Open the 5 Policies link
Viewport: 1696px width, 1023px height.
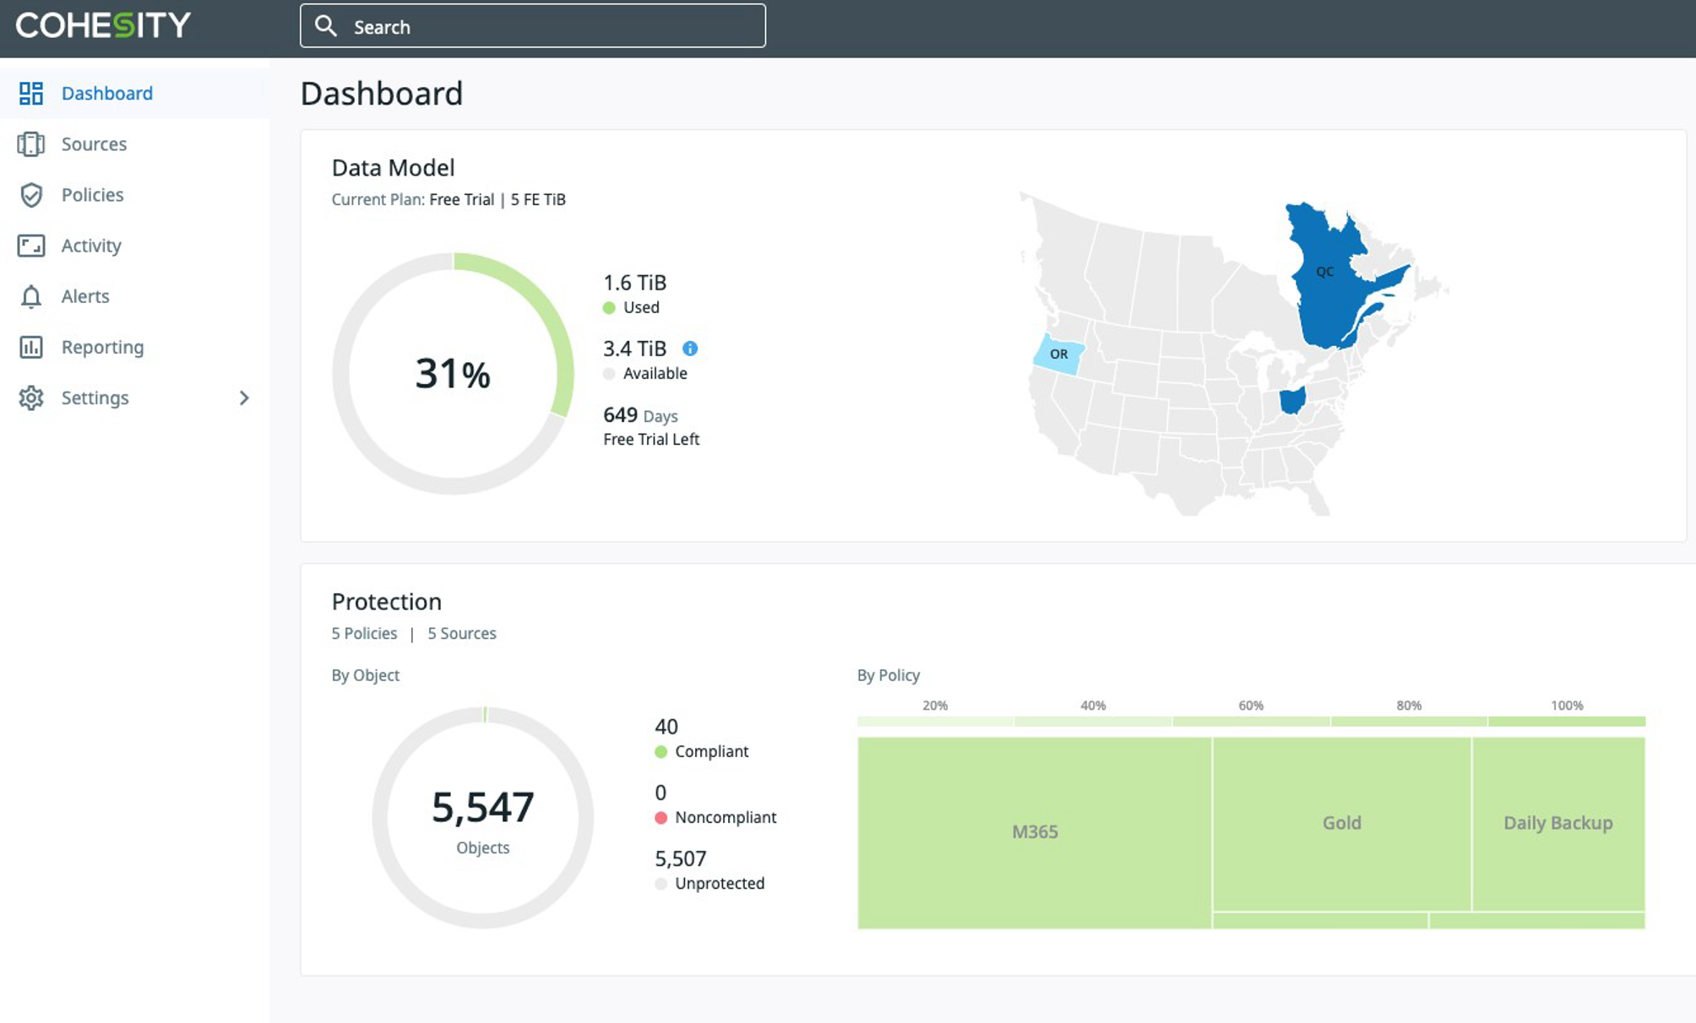coord(364,633)
